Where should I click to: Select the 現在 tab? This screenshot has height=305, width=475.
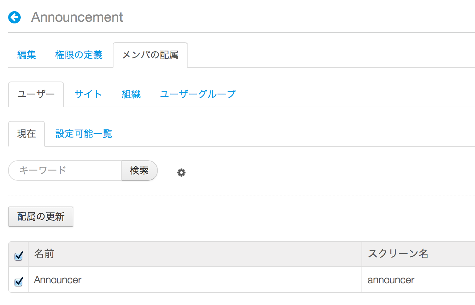tap(27, 134)
